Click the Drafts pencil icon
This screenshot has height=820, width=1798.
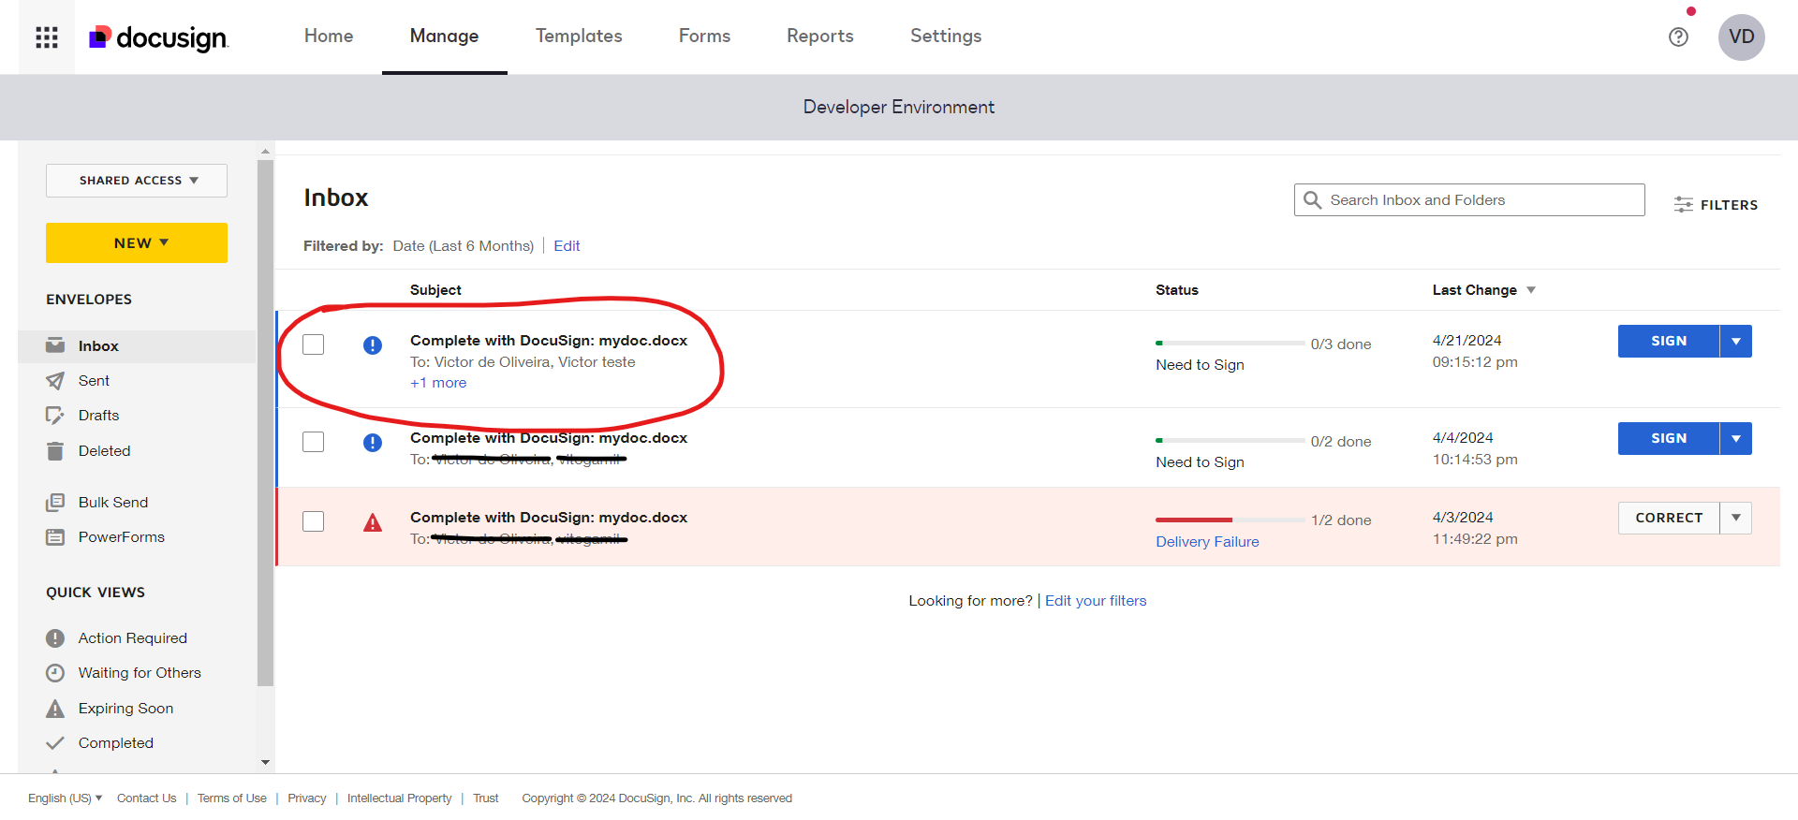click(x=55, y=416)
